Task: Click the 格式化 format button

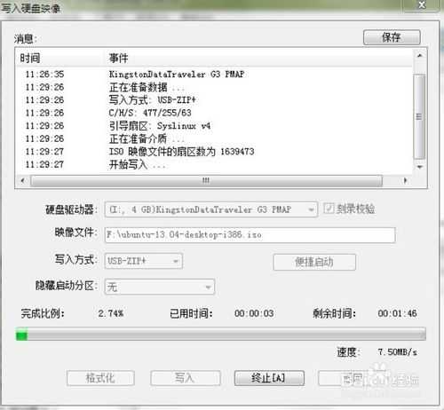Action: 100,378
